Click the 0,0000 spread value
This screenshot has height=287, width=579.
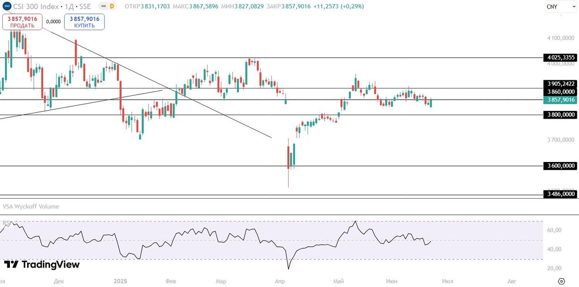[x=53, y=21]
